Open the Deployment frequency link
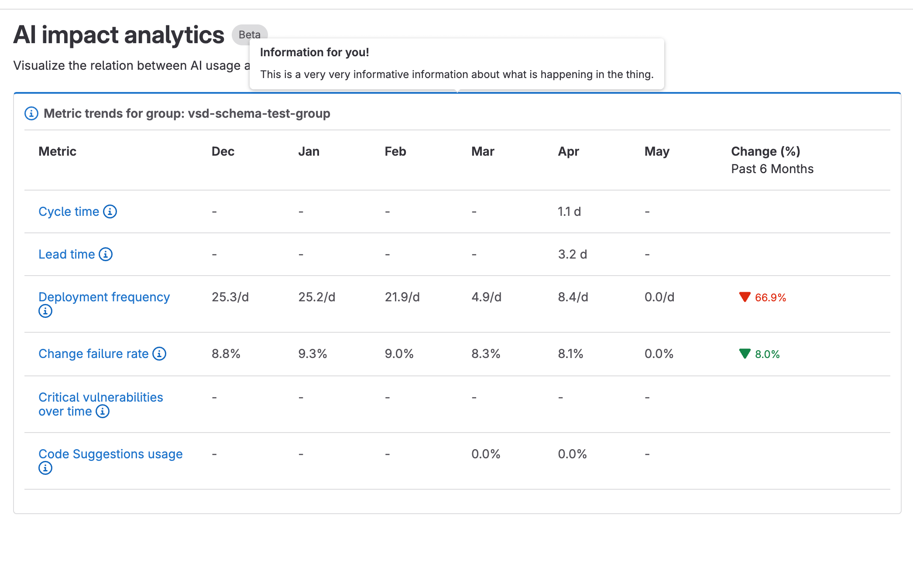The height and width of the screenshot is (566, 913). (x=104, y=297)
